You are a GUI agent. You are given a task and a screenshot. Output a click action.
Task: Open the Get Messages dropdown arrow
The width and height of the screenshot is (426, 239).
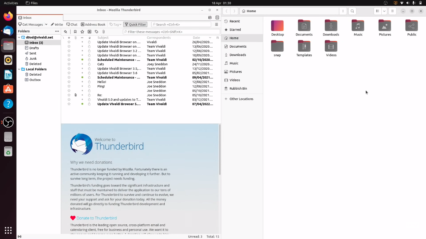click(46, 25)
